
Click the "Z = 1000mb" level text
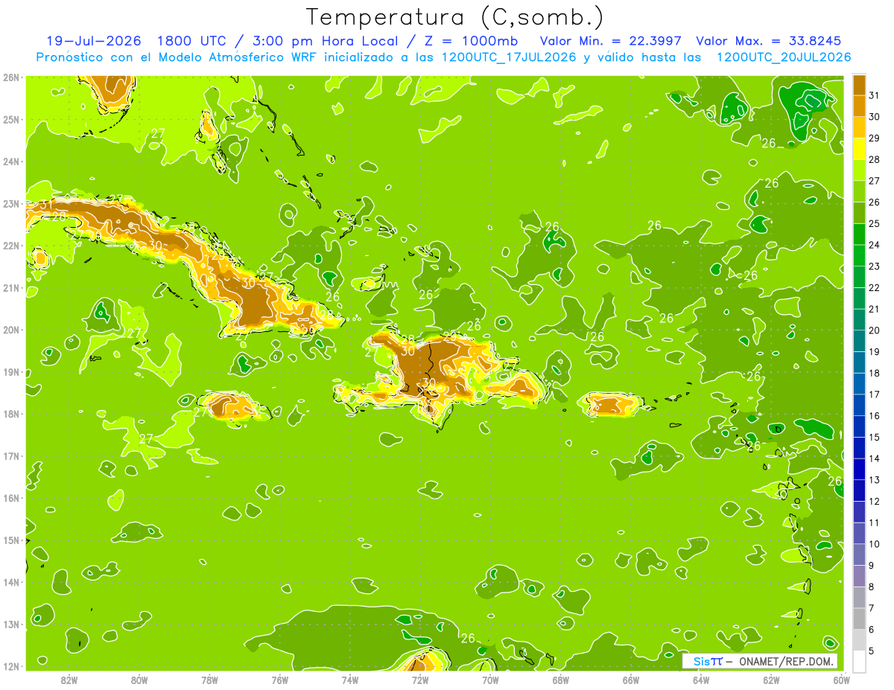point(469,41)
